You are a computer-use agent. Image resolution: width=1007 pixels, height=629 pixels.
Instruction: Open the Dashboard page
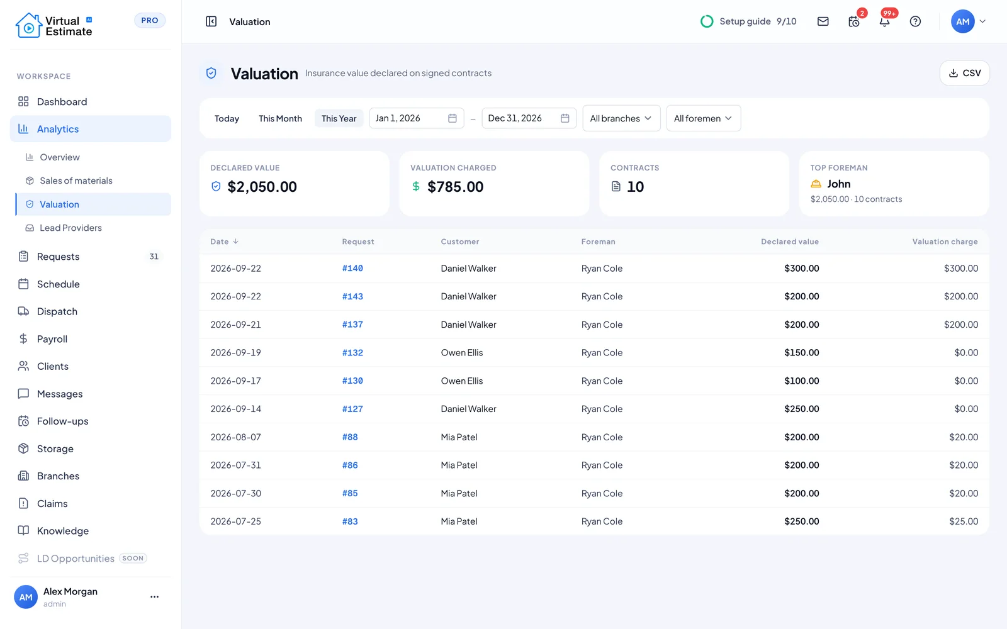[x=91, y=101]
